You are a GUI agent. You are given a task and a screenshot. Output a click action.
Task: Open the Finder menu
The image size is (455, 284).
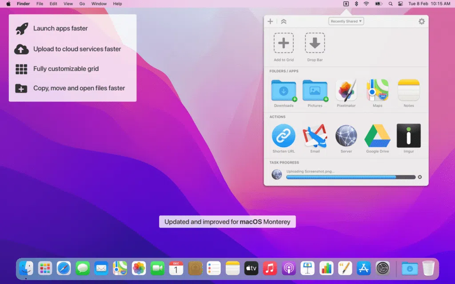pos(23,4)
